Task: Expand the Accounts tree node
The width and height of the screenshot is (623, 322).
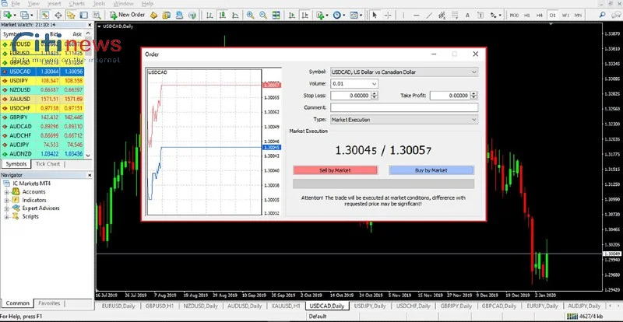Action: click(x=6, y=192)
